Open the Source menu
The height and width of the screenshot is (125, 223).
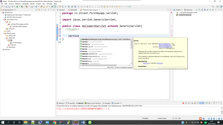11,4
